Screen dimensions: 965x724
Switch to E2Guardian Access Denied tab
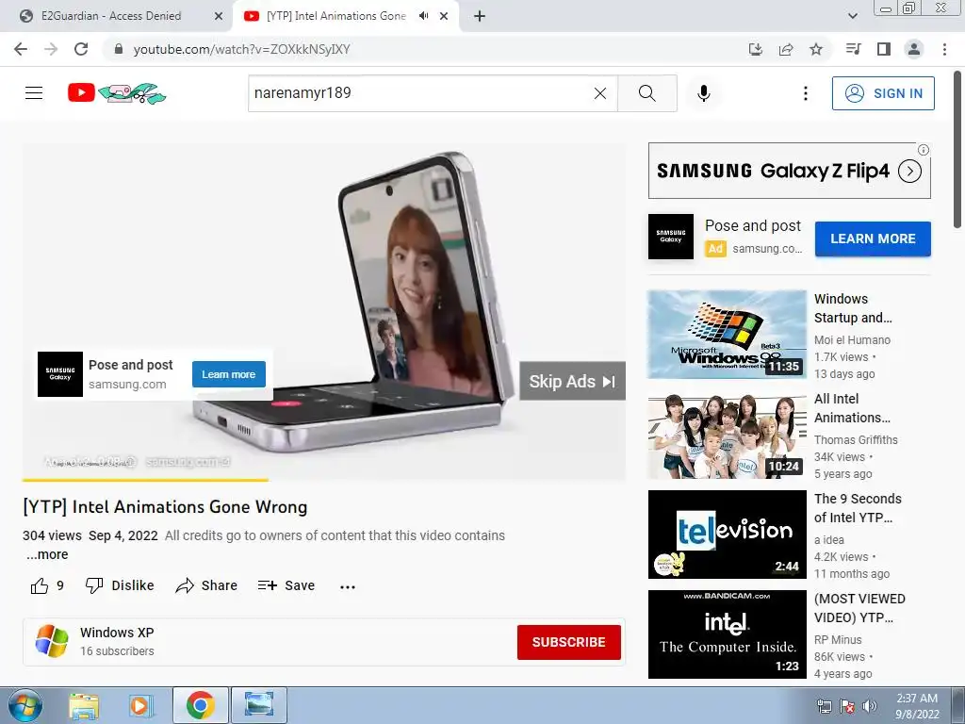(x=111, y=16)
